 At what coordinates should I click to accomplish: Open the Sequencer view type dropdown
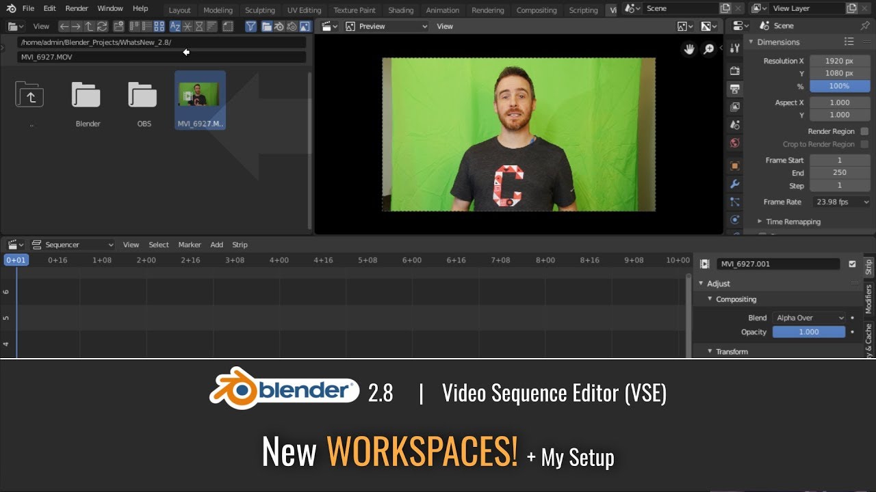pyautogui.click(x=73, y=245)
